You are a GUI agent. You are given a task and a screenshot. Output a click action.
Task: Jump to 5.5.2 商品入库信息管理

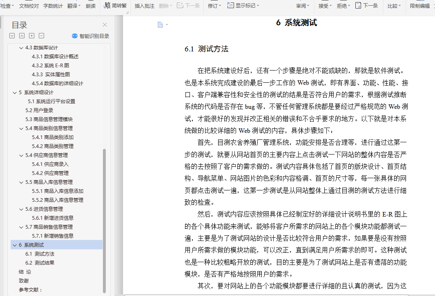click(x=58, y=200)
